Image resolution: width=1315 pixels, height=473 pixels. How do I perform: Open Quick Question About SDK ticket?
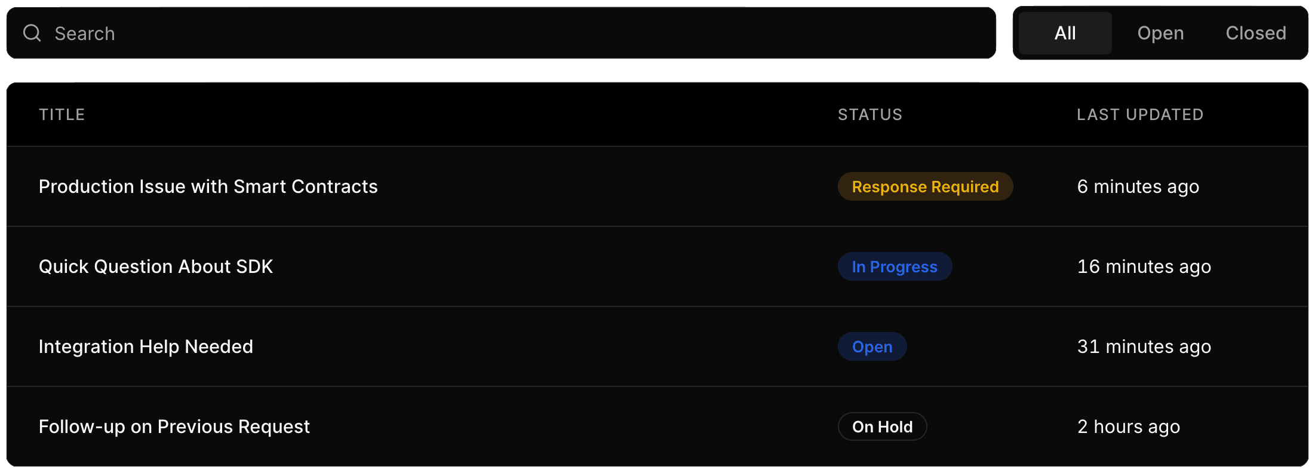click(156, 266)
